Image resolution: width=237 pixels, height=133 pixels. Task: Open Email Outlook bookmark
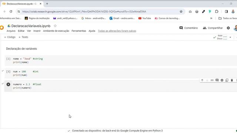pos(122,18)
